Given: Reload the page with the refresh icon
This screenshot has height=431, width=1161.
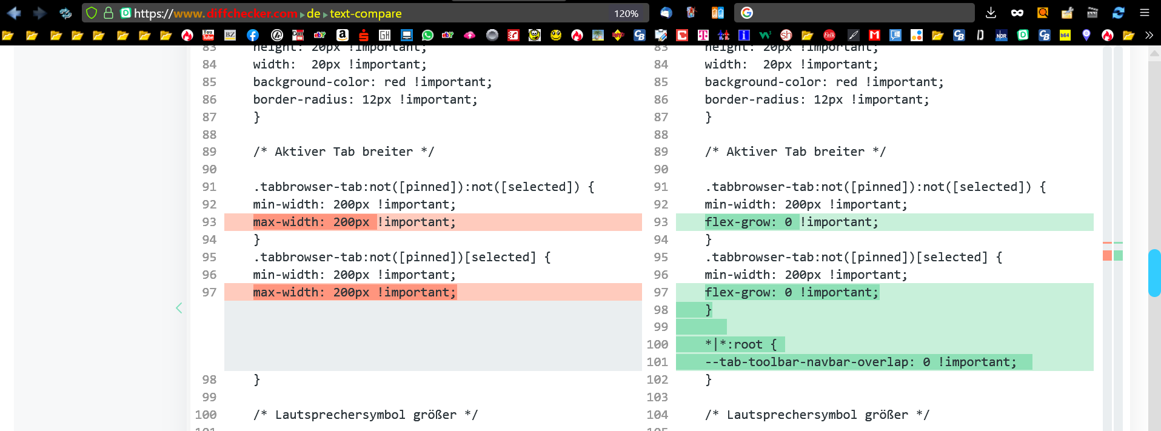Looking at the screenshot, I should [65, 13].
